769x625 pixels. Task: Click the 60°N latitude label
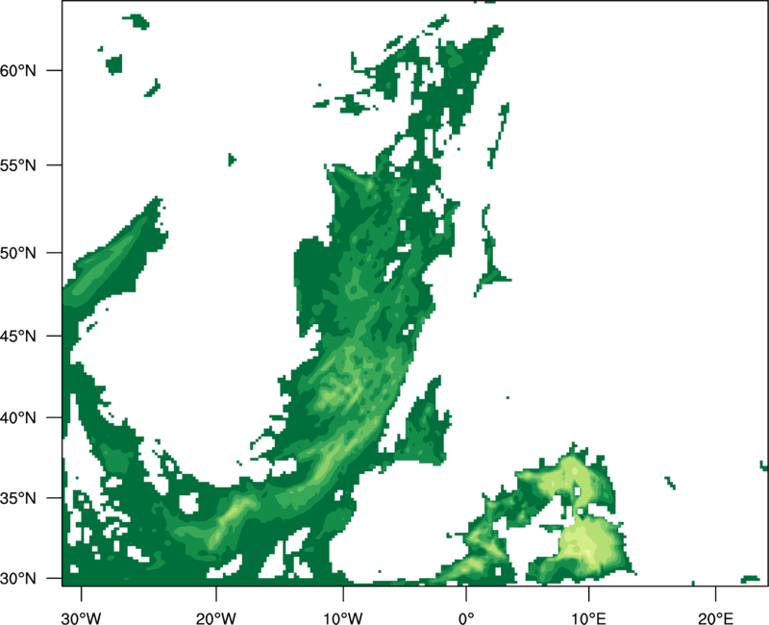[18, 70]
